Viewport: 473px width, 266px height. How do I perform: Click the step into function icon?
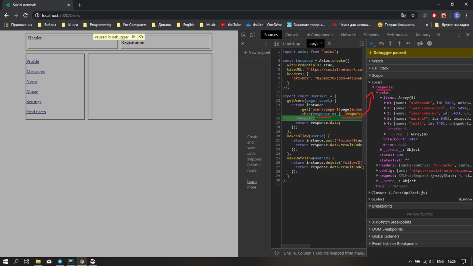(x=390, y=44)
